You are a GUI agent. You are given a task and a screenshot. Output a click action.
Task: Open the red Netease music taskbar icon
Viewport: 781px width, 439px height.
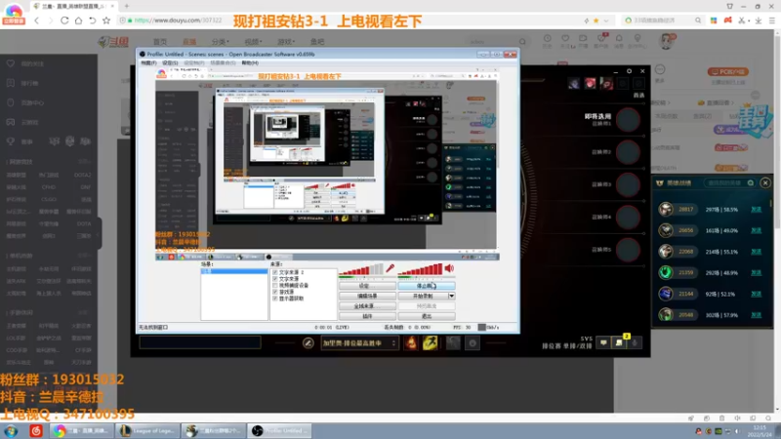pos(36,431)
